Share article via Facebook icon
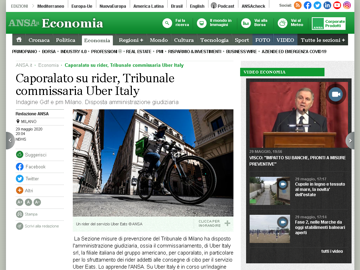360x270 pixels. tap(20, 167)
